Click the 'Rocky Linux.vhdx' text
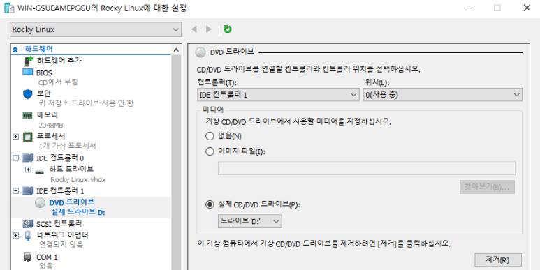 tap(78, 180)
